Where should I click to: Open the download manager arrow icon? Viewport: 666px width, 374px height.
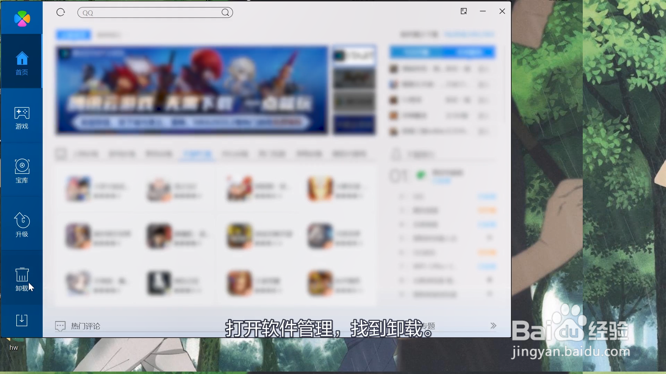tap(22, 320)
